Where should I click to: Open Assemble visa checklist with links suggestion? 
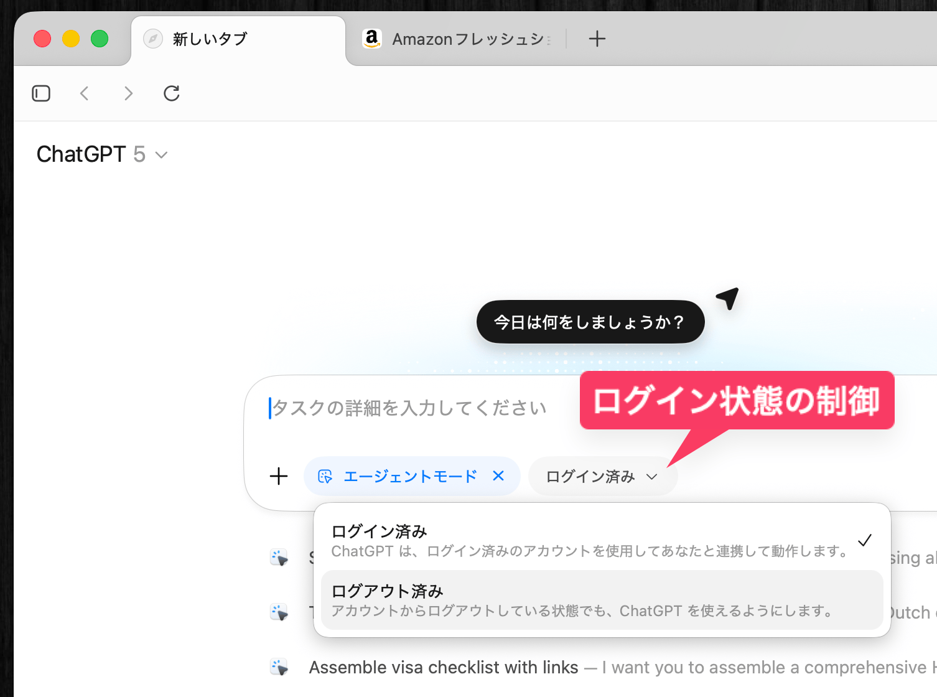click(443, 667)
